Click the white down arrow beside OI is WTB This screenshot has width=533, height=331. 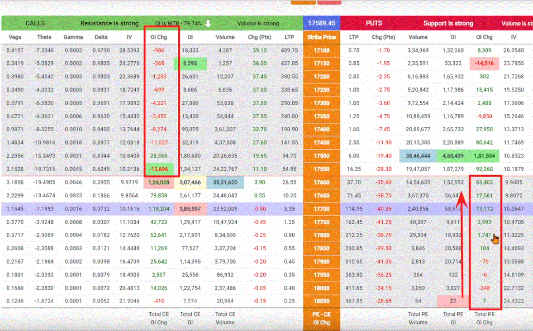click(x=208, y=23)
